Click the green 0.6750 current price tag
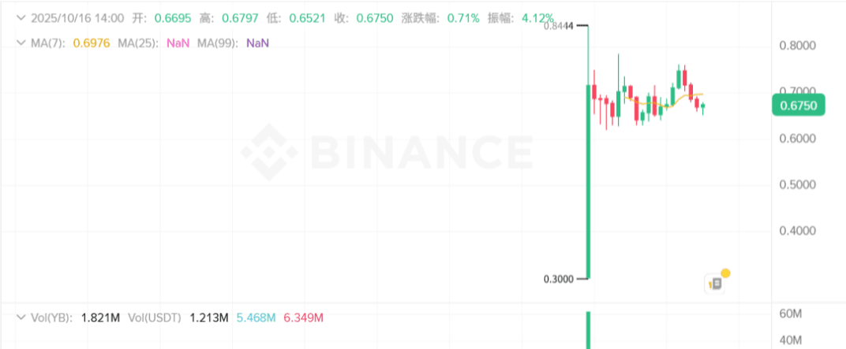Screen dimensions: 846x349 799,106
